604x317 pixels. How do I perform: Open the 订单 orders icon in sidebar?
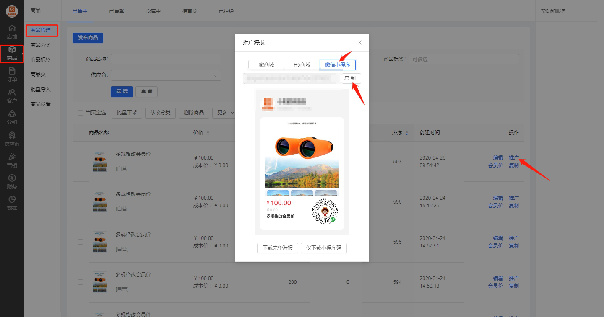(12, 71)
